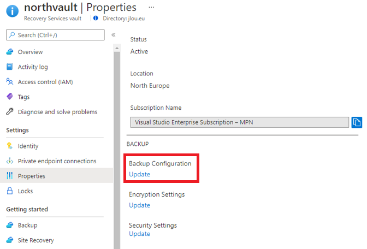Click Update under Backup Configuration

pyautogui.click(x=139, y=174)
